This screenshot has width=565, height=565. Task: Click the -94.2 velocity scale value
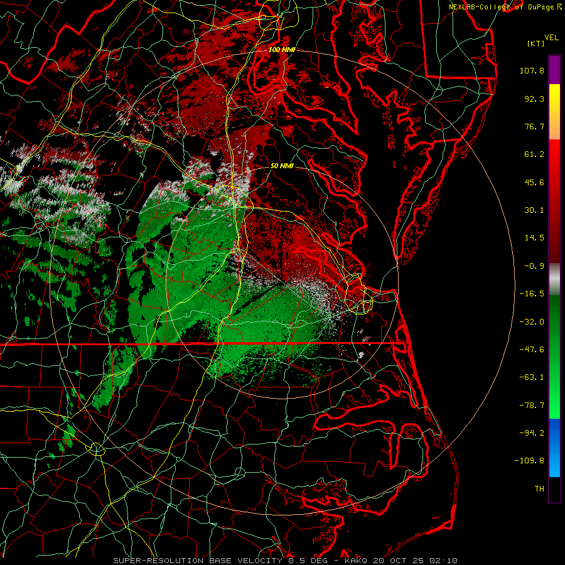532,433
